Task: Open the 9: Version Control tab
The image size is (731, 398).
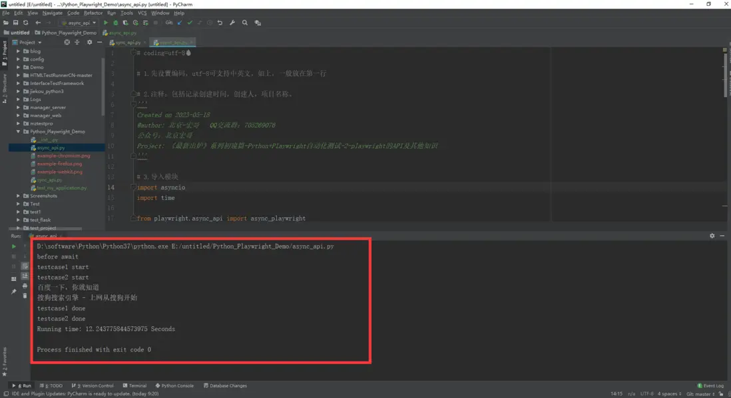Action: click(x=93, y=385)
